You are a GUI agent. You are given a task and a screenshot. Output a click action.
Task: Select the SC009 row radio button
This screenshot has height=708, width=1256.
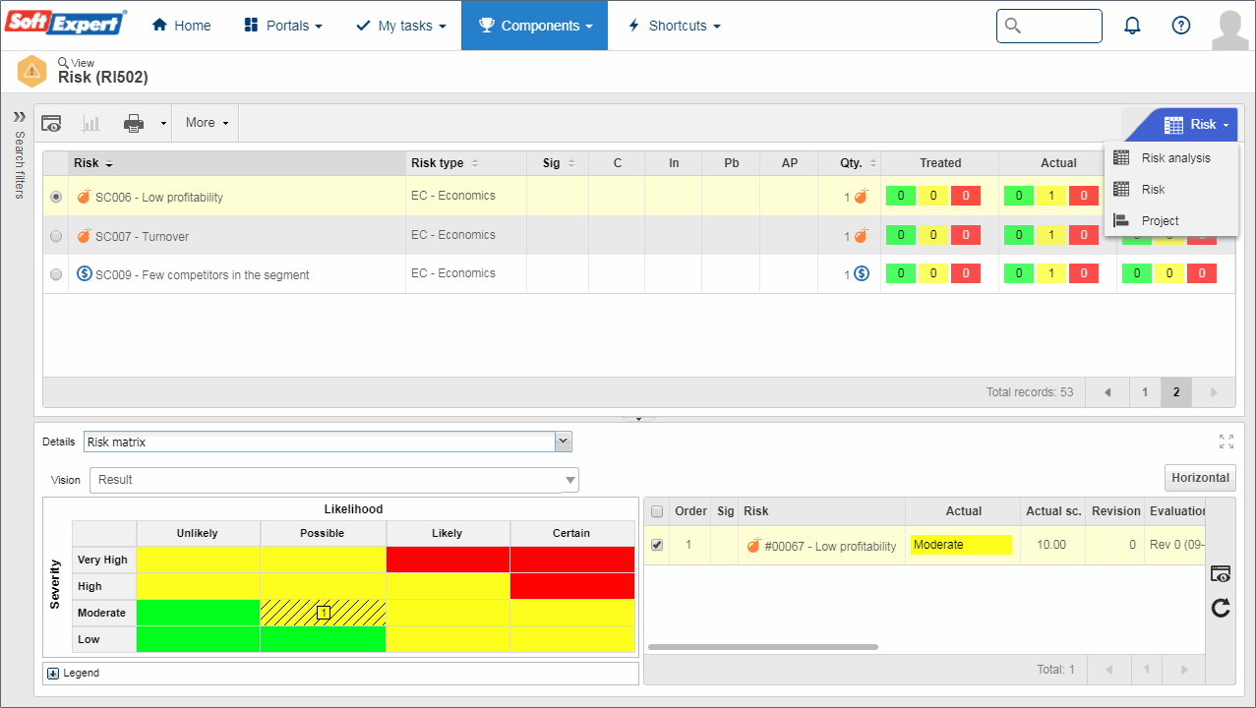56,274
